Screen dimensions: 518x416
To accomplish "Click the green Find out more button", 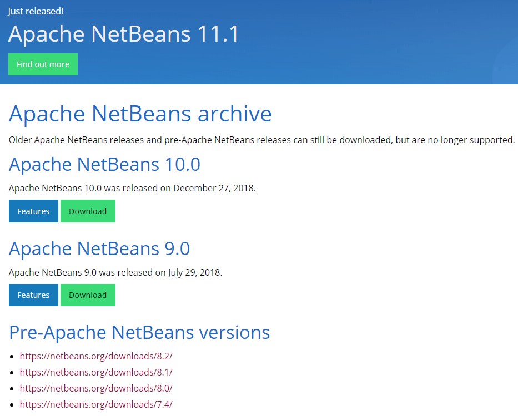I will coord(43,64).
